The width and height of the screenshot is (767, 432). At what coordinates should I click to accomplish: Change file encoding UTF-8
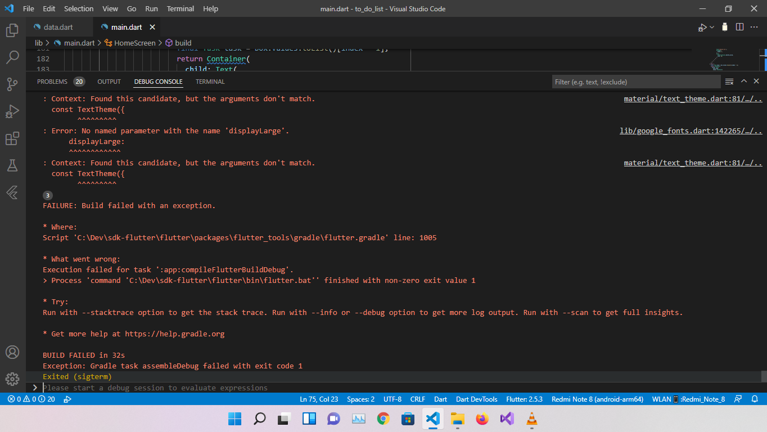392,399
